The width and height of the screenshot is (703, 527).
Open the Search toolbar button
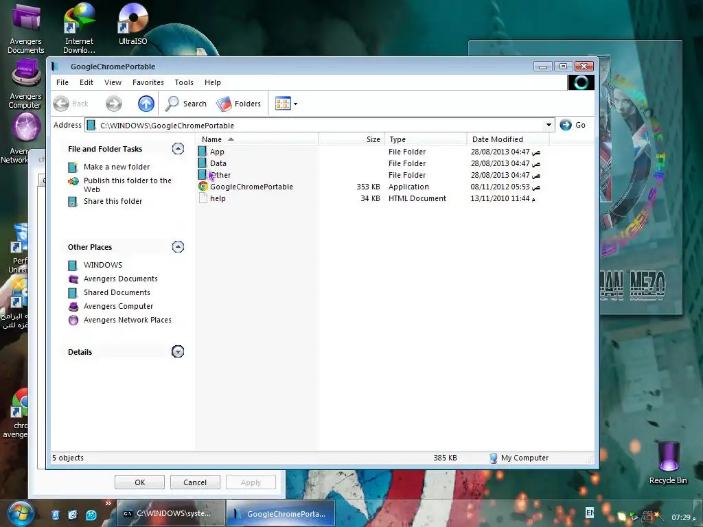pos(185,104)
